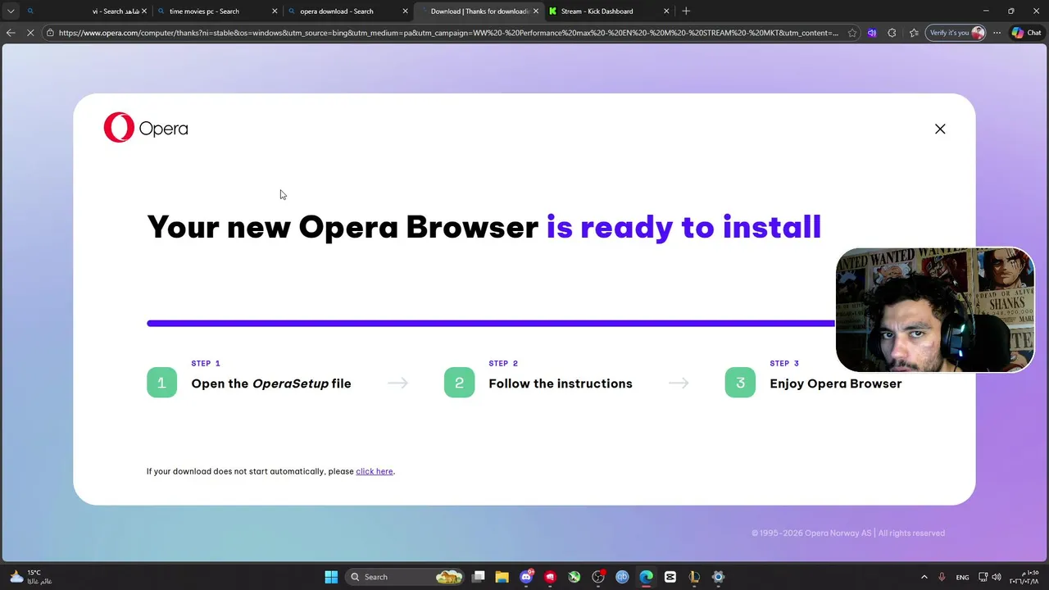Click the green step 3 number badge
Image resolution: width=1049 pixels, height=590 pixels.
[740, 383]
